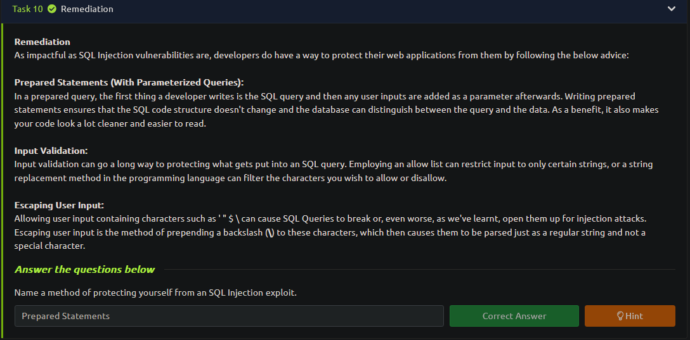Collapse Task 10 using the chevron arrow
The width and height of the screenshot is (690, 340).
click(x=671, y=9)
